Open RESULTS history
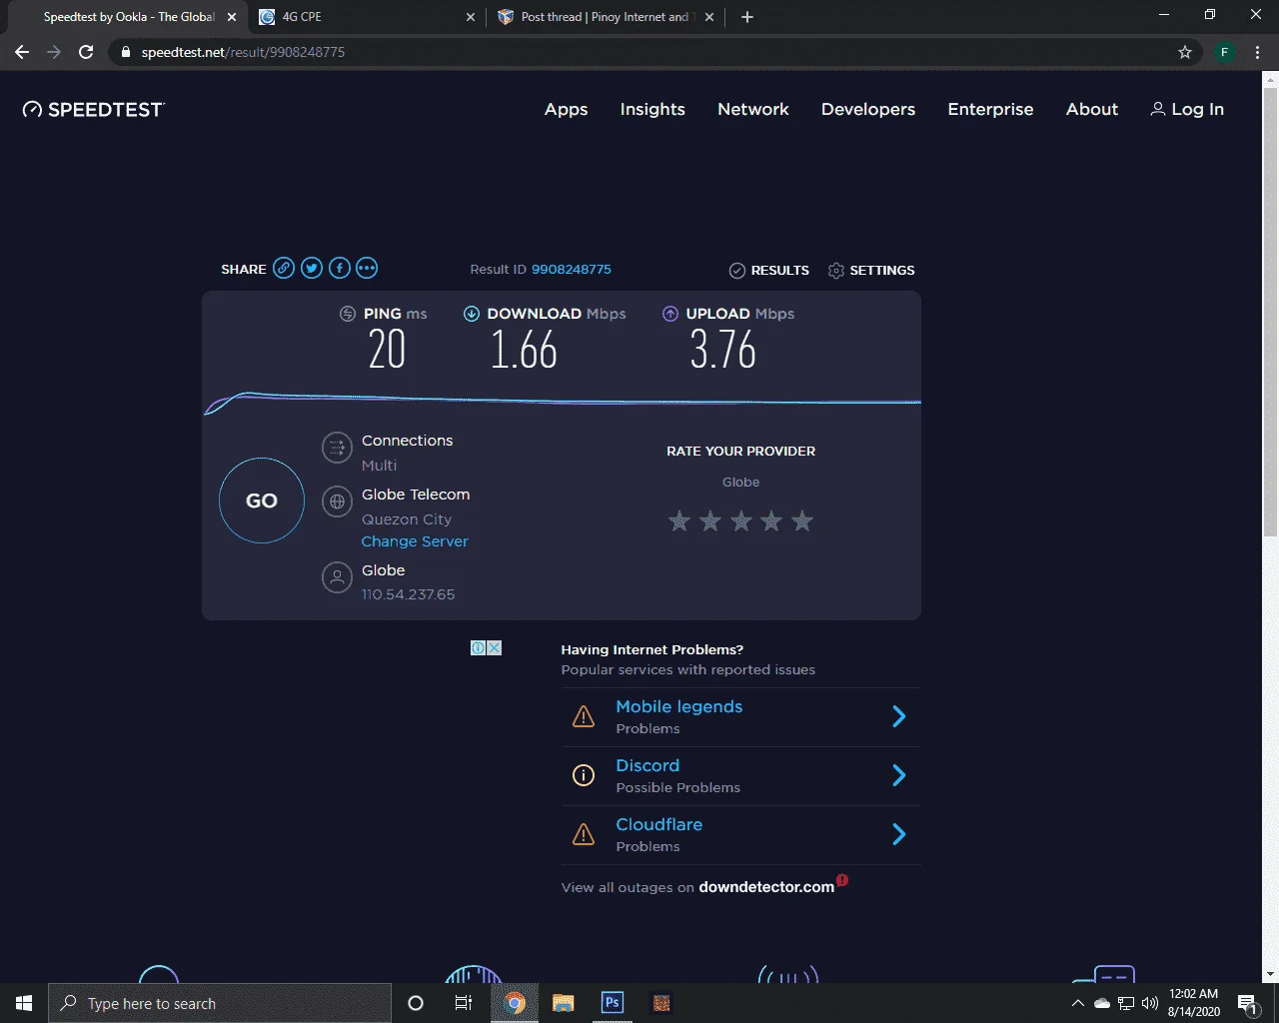Image resolution: width=1279 pixels, height=1023 pixels. pos(769,270)
